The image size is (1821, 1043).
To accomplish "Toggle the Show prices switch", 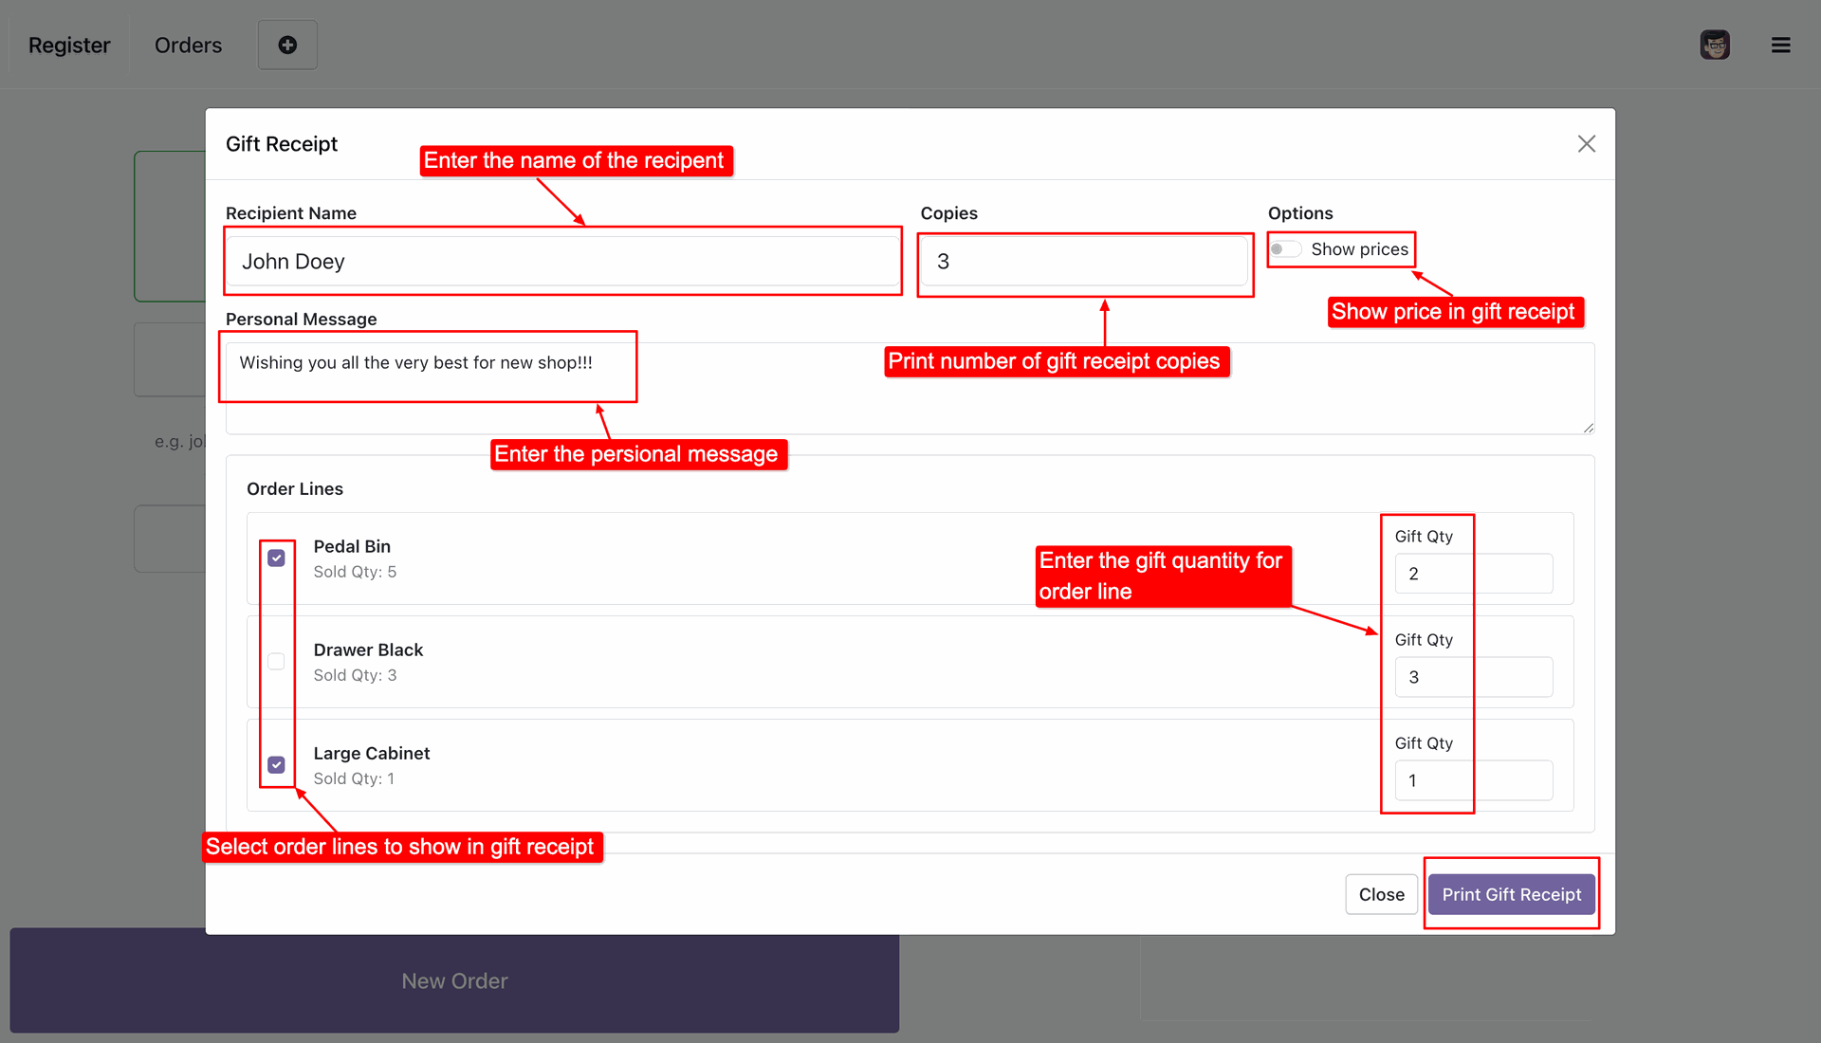I will click(x=1286, y=249).
